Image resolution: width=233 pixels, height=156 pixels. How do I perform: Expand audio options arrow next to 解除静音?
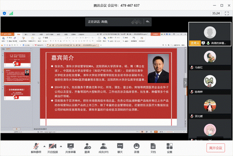pos(44,146)
